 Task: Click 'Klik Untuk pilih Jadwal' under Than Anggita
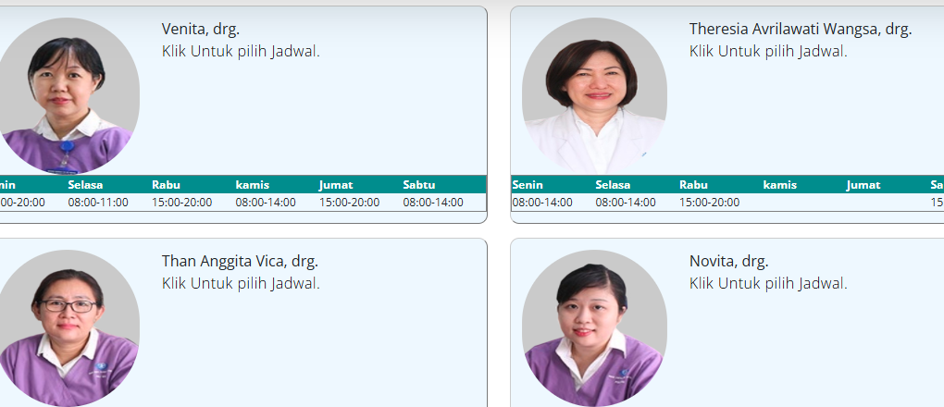[241, 284]
